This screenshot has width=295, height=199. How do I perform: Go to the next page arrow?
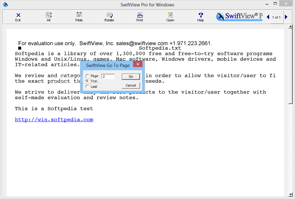[x=286, y=17]
